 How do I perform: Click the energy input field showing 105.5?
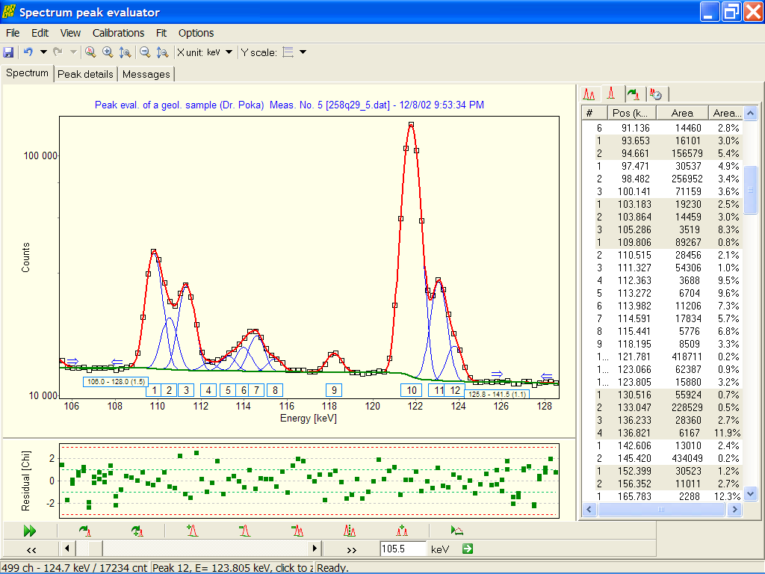[403, 549]
